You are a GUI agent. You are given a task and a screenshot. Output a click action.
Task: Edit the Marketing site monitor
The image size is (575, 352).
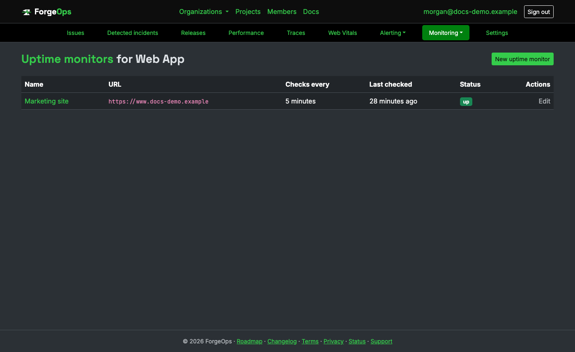click(544, 101)
